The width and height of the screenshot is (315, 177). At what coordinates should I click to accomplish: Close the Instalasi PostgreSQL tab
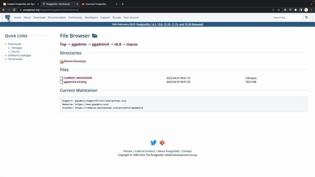(x=38, y=4)
